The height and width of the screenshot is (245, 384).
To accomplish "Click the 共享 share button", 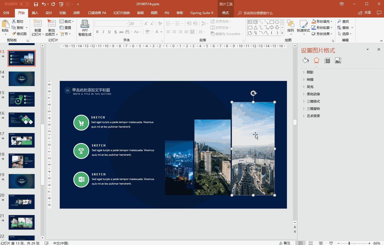I will pos(365,13).
